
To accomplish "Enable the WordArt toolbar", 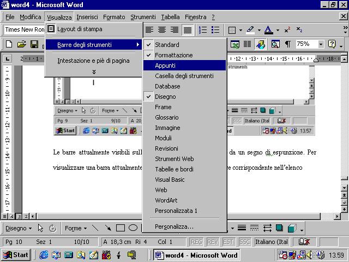I will point(184,200).
